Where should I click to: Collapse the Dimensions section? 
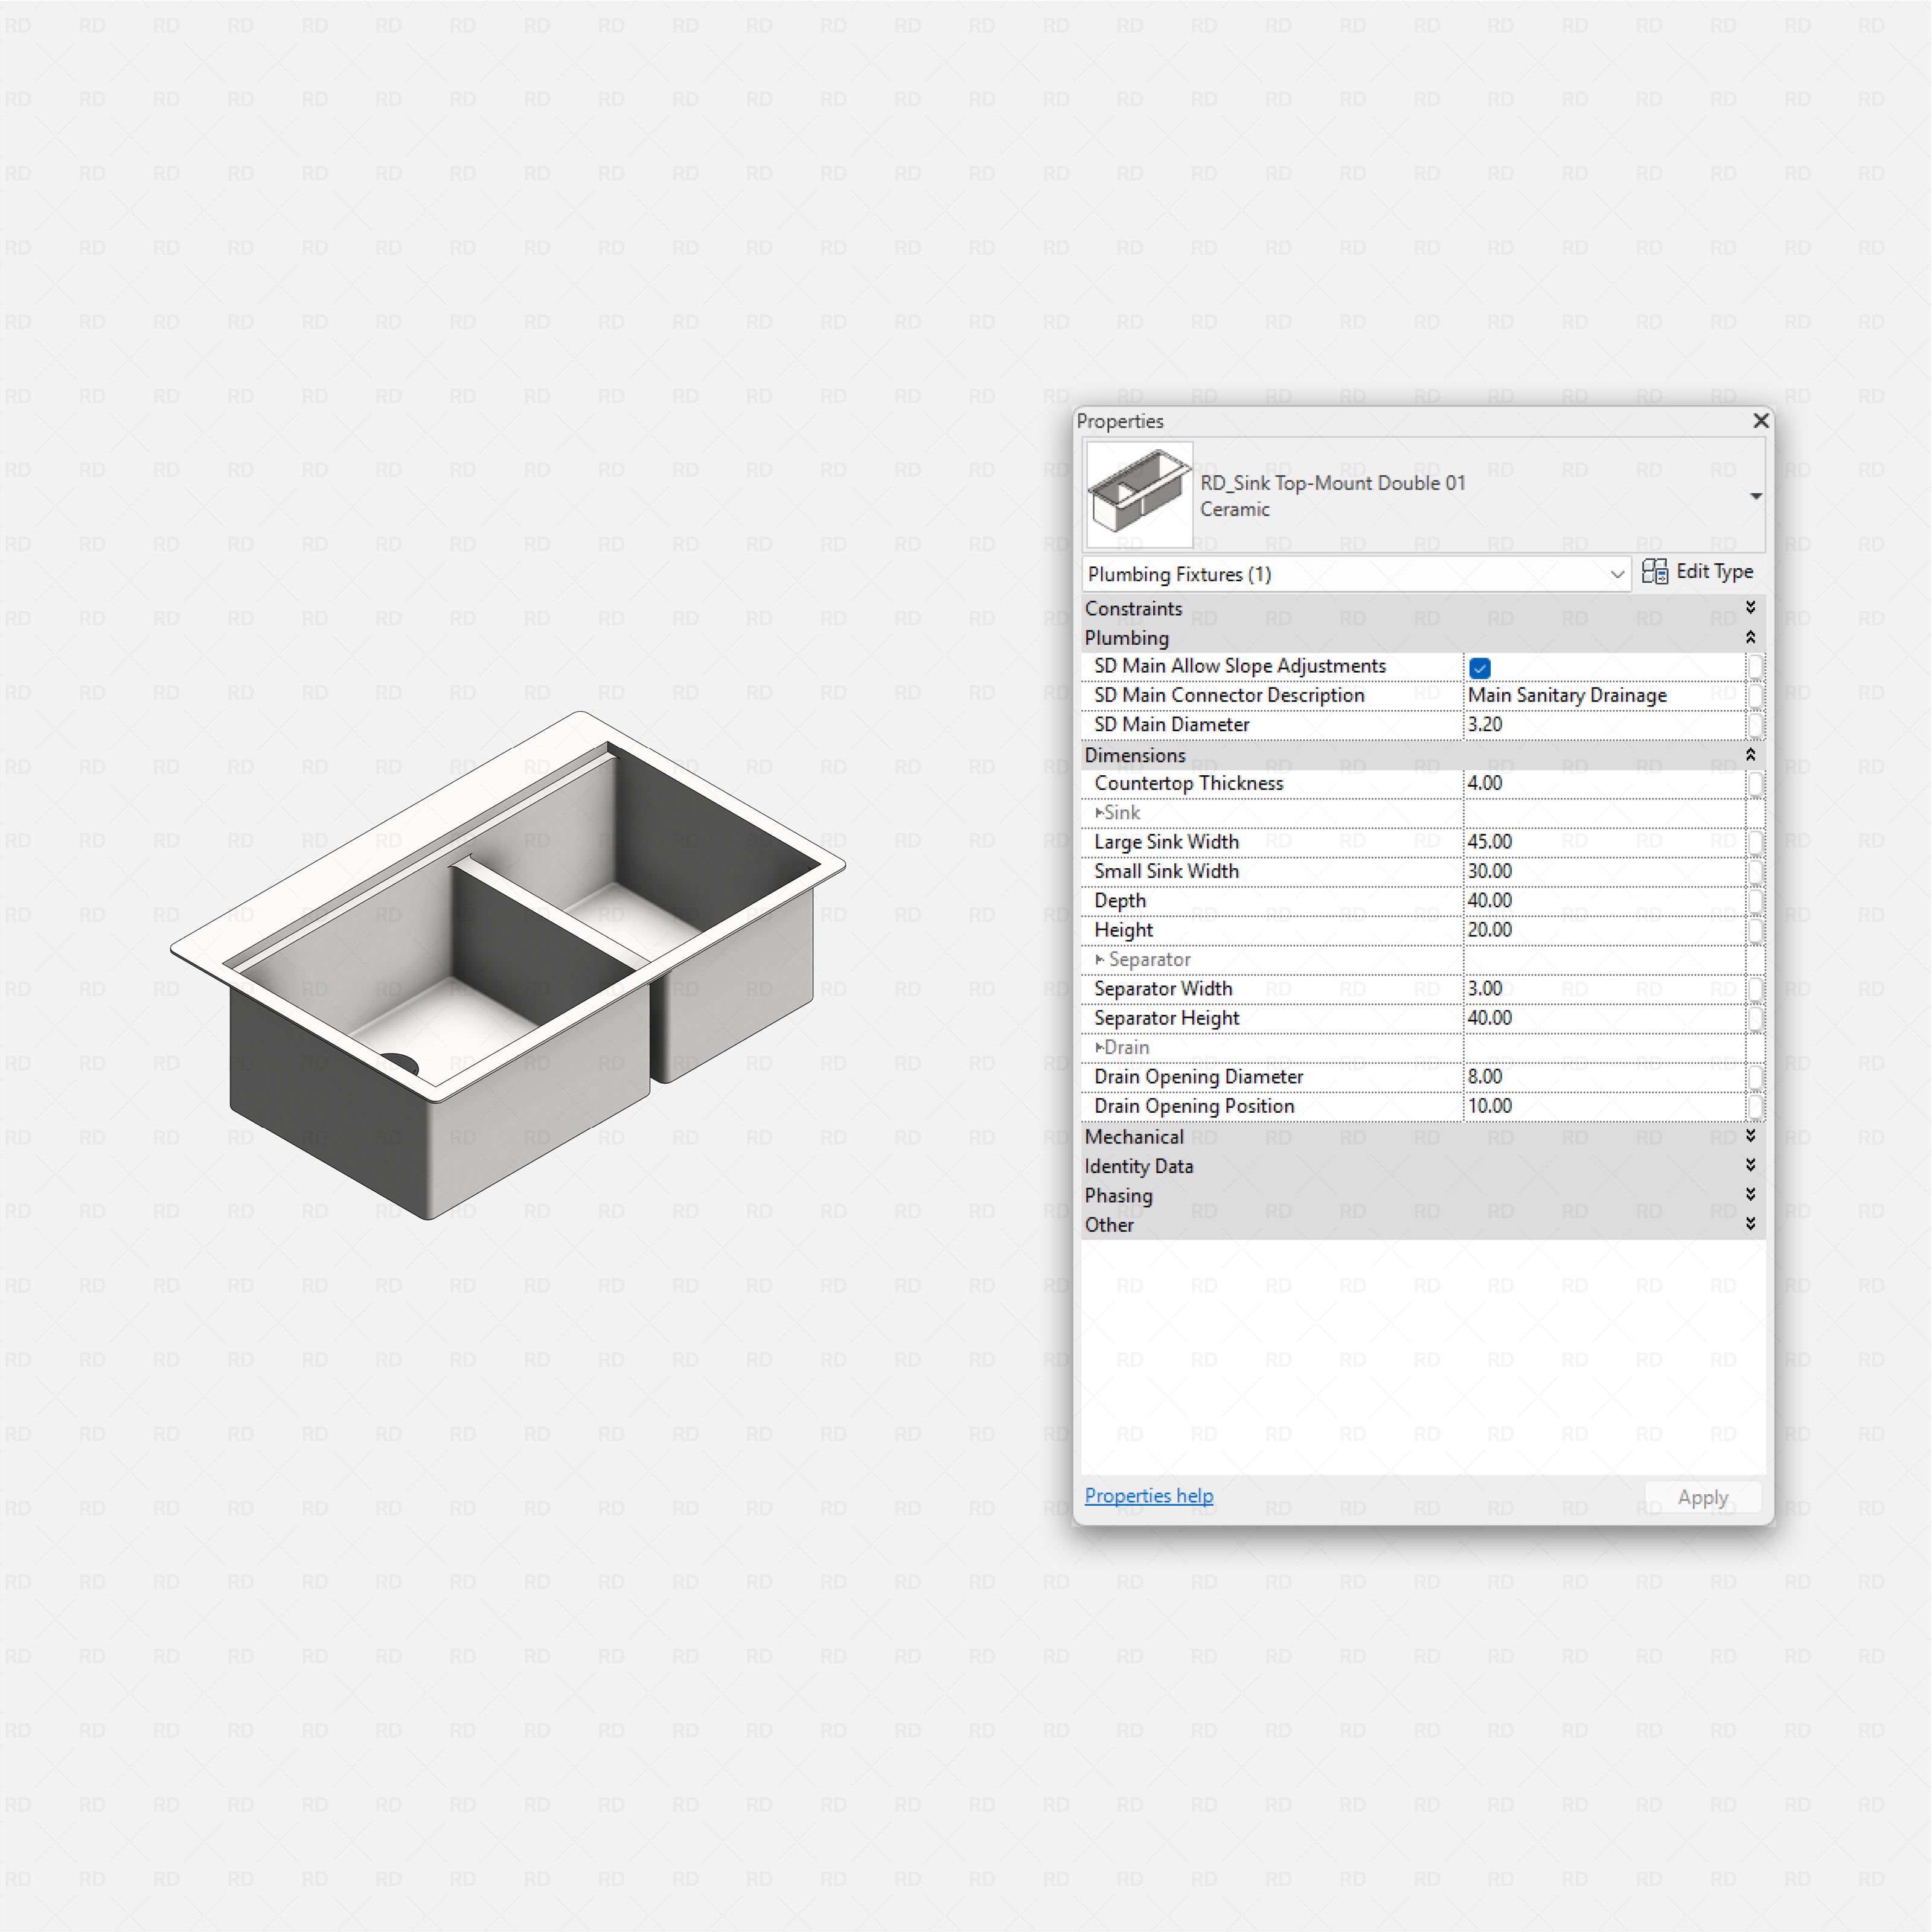click(1751, 755)
